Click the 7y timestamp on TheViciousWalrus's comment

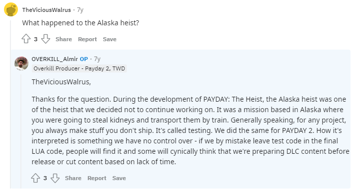tap(80, 10)
